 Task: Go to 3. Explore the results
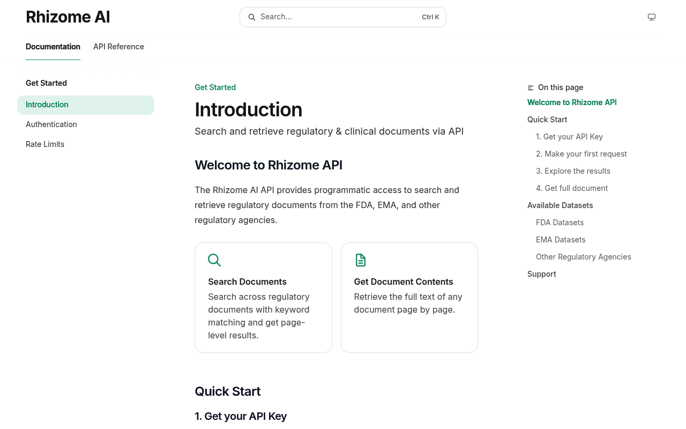click(573, 171)
